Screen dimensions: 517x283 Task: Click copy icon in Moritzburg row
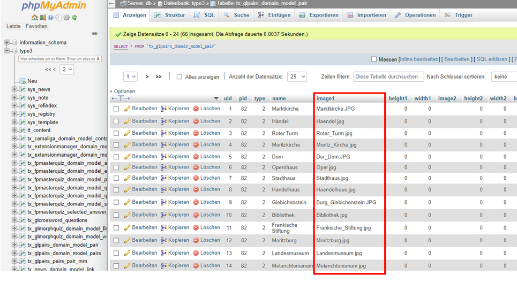[x=163, y=241]
